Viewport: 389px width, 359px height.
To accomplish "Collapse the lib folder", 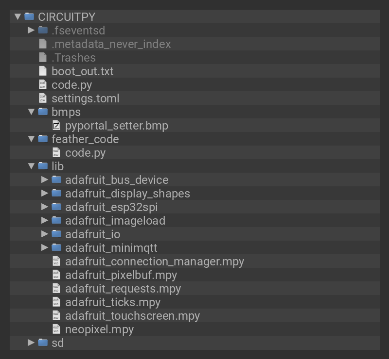I will (x=31, y=166).
